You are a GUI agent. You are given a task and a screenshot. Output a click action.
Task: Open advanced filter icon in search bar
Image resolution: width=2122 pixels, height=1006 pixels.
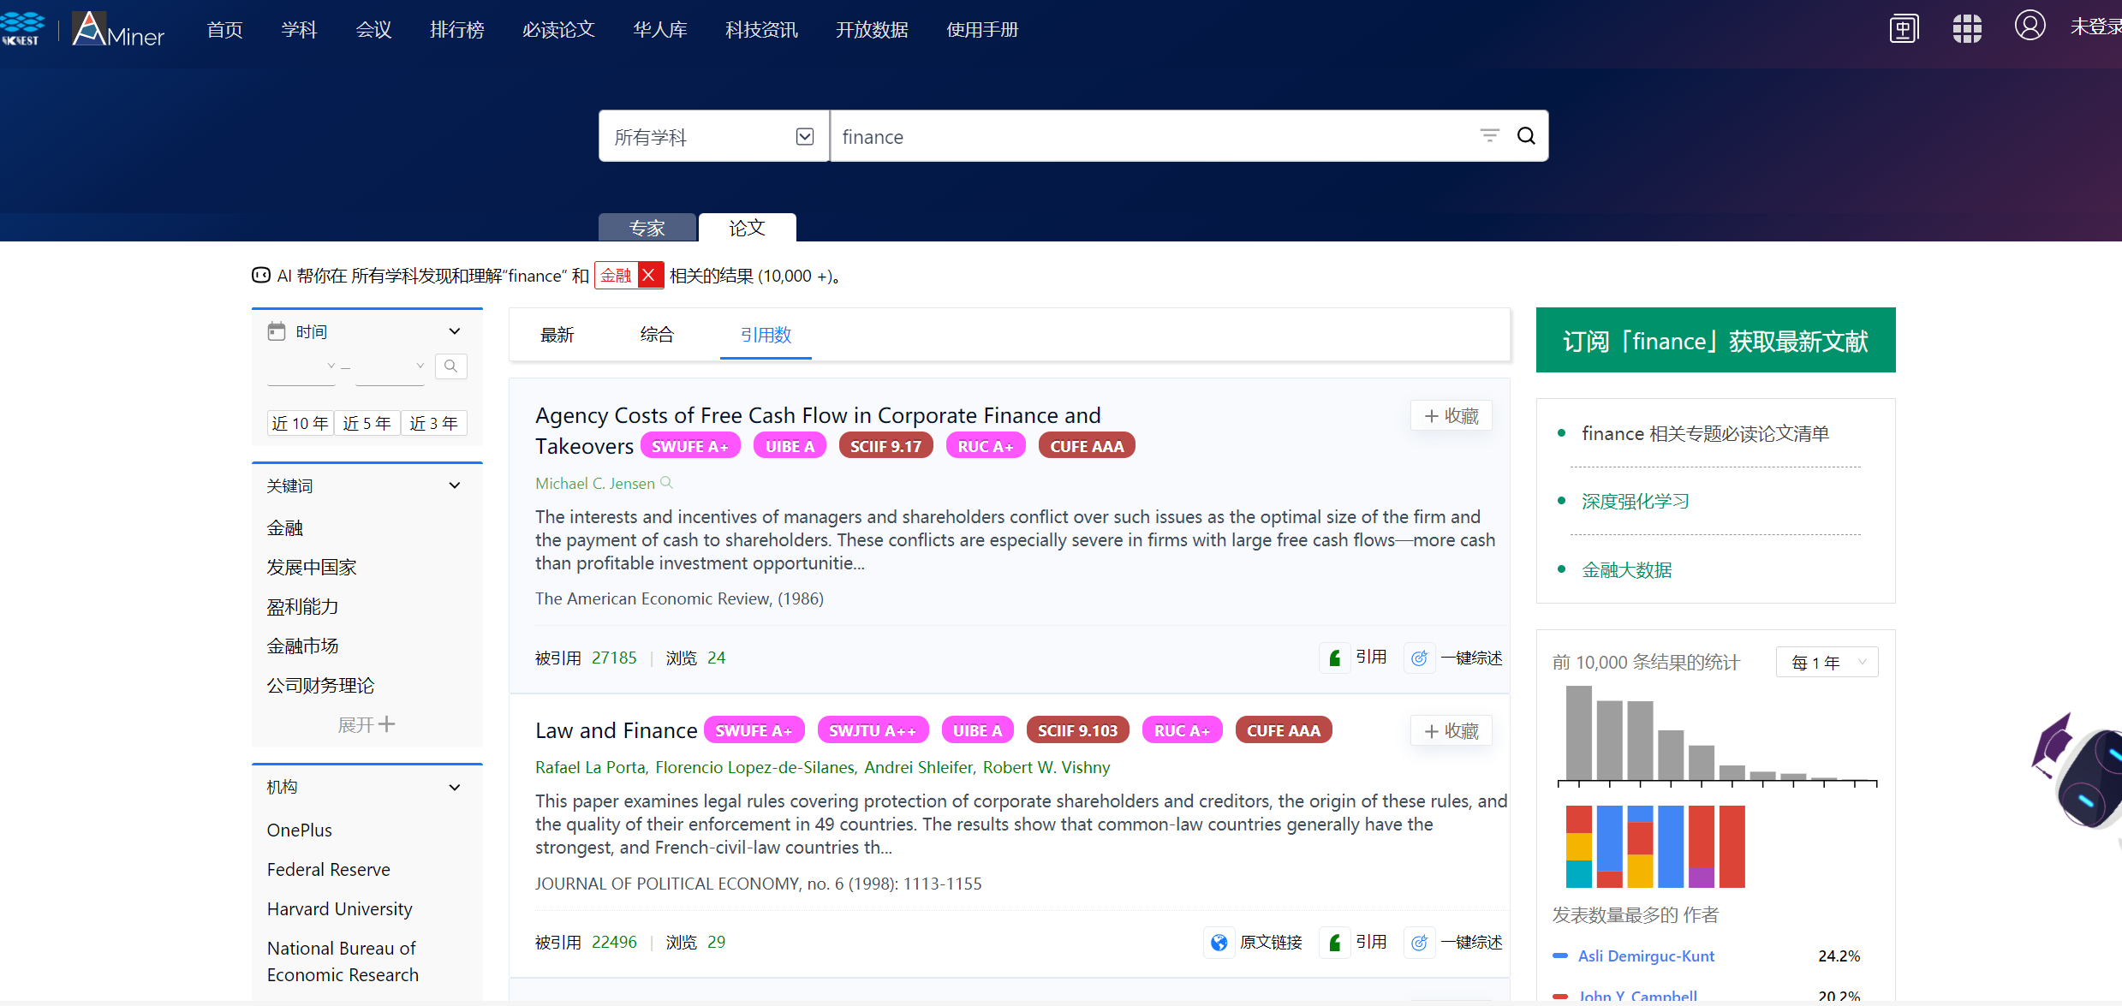tap(1489, 136)
